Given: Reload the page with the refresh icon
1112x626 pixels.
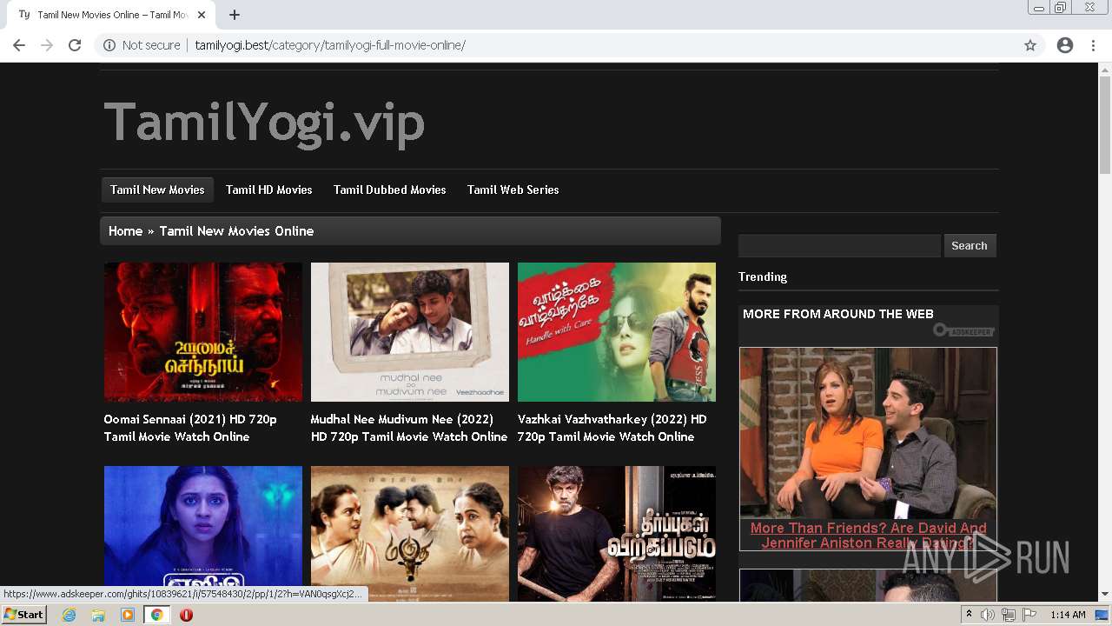Looking at the screenshot, I should [x=75, y=45].
